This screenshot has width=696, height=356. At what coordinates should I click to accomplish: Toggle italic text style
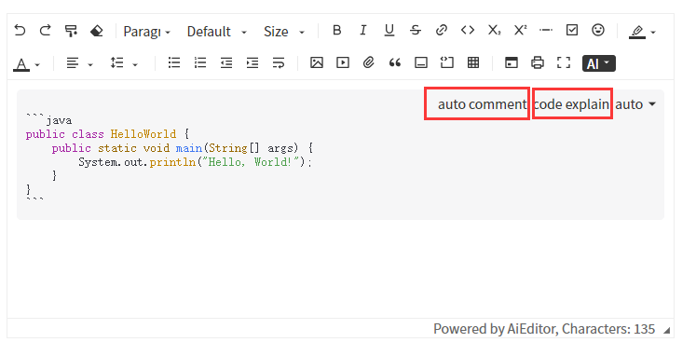(363, 30)
